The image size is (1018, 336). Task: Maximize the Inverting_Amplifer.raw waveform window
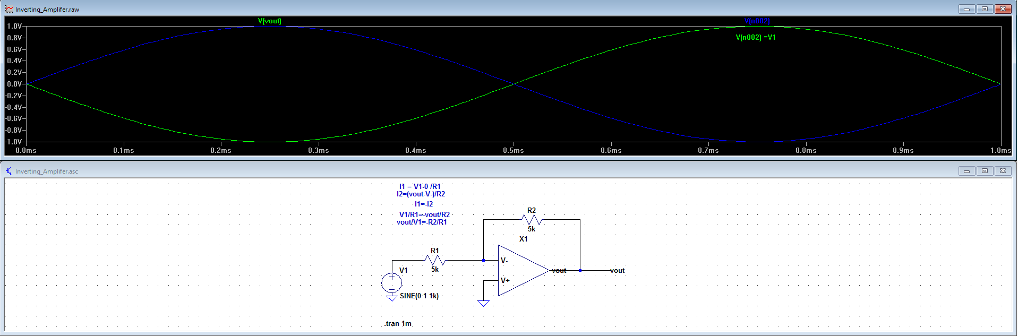(985, 9)
